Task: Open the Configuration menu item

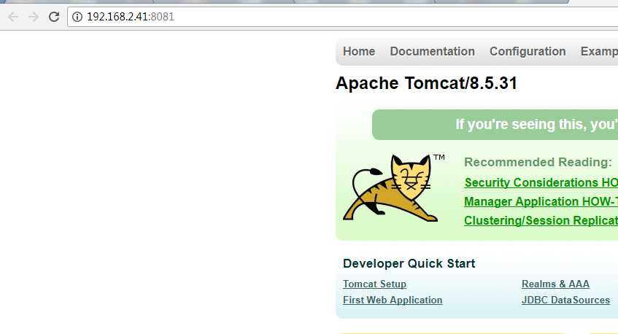Action: (x=528, y=52)
